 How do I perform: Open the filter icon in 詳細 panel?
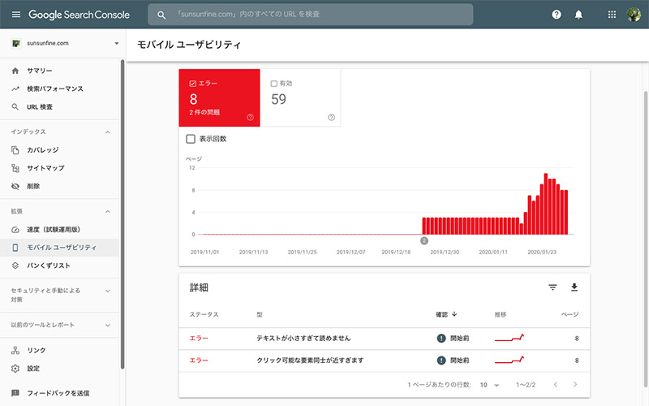tap(552, 287)
